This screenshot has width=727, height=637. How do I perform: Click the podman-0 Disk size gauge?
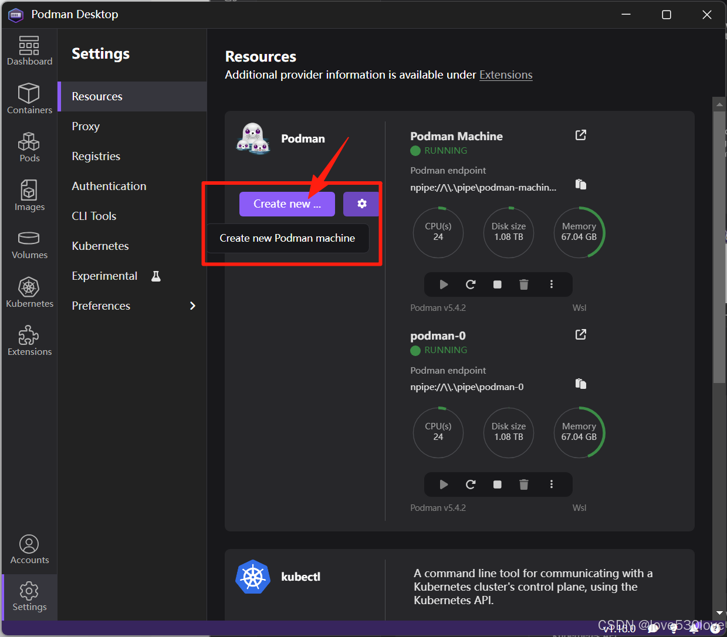tap(509, 432)
